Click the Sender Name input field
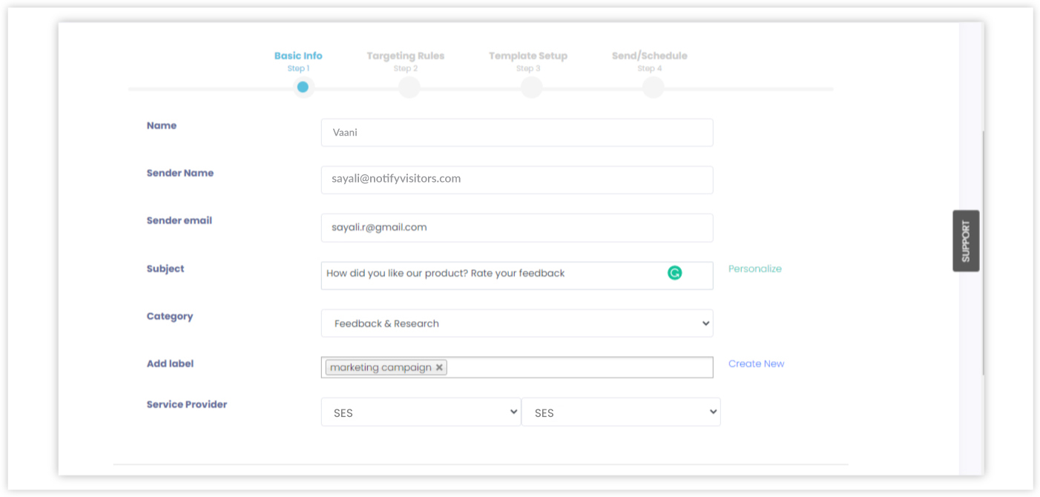 point(517,180)
